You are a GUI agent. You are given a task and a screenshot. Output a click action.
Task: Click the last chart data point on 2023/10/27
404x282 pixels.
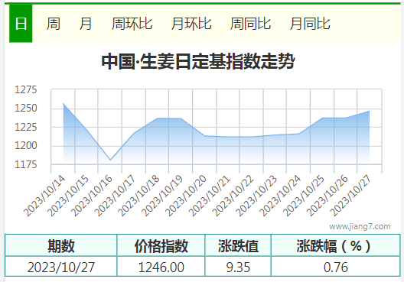coord(370,111)
